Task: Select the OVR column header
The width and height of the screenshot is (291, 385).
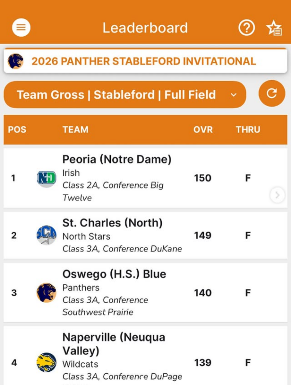Action: 203,130
